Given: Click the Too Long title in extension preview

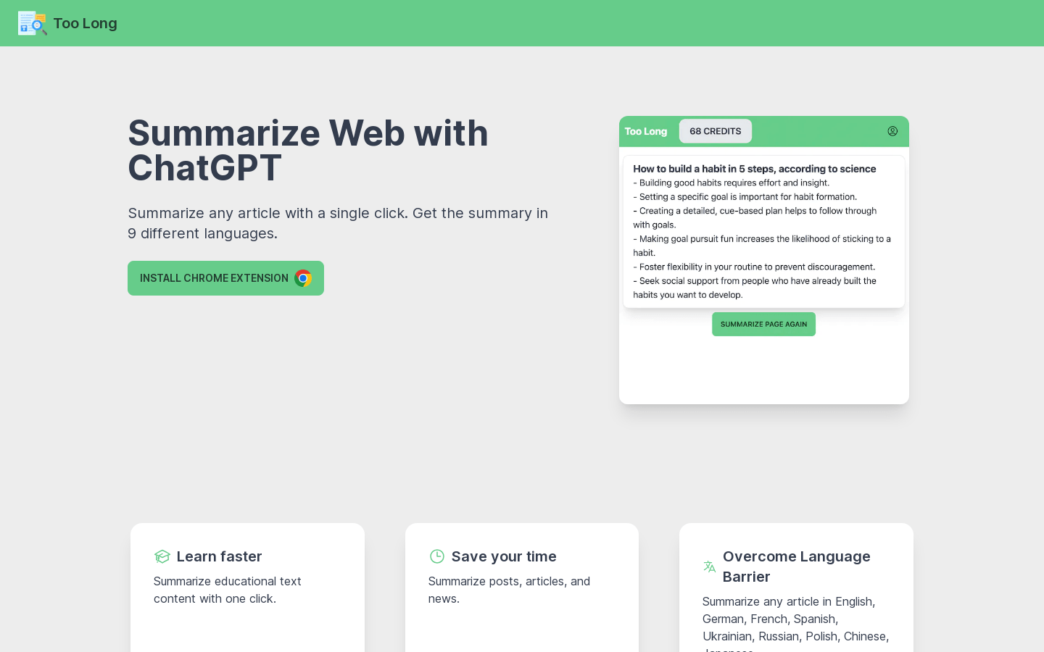Looking at the screenshot, I should tap(645, 131).
